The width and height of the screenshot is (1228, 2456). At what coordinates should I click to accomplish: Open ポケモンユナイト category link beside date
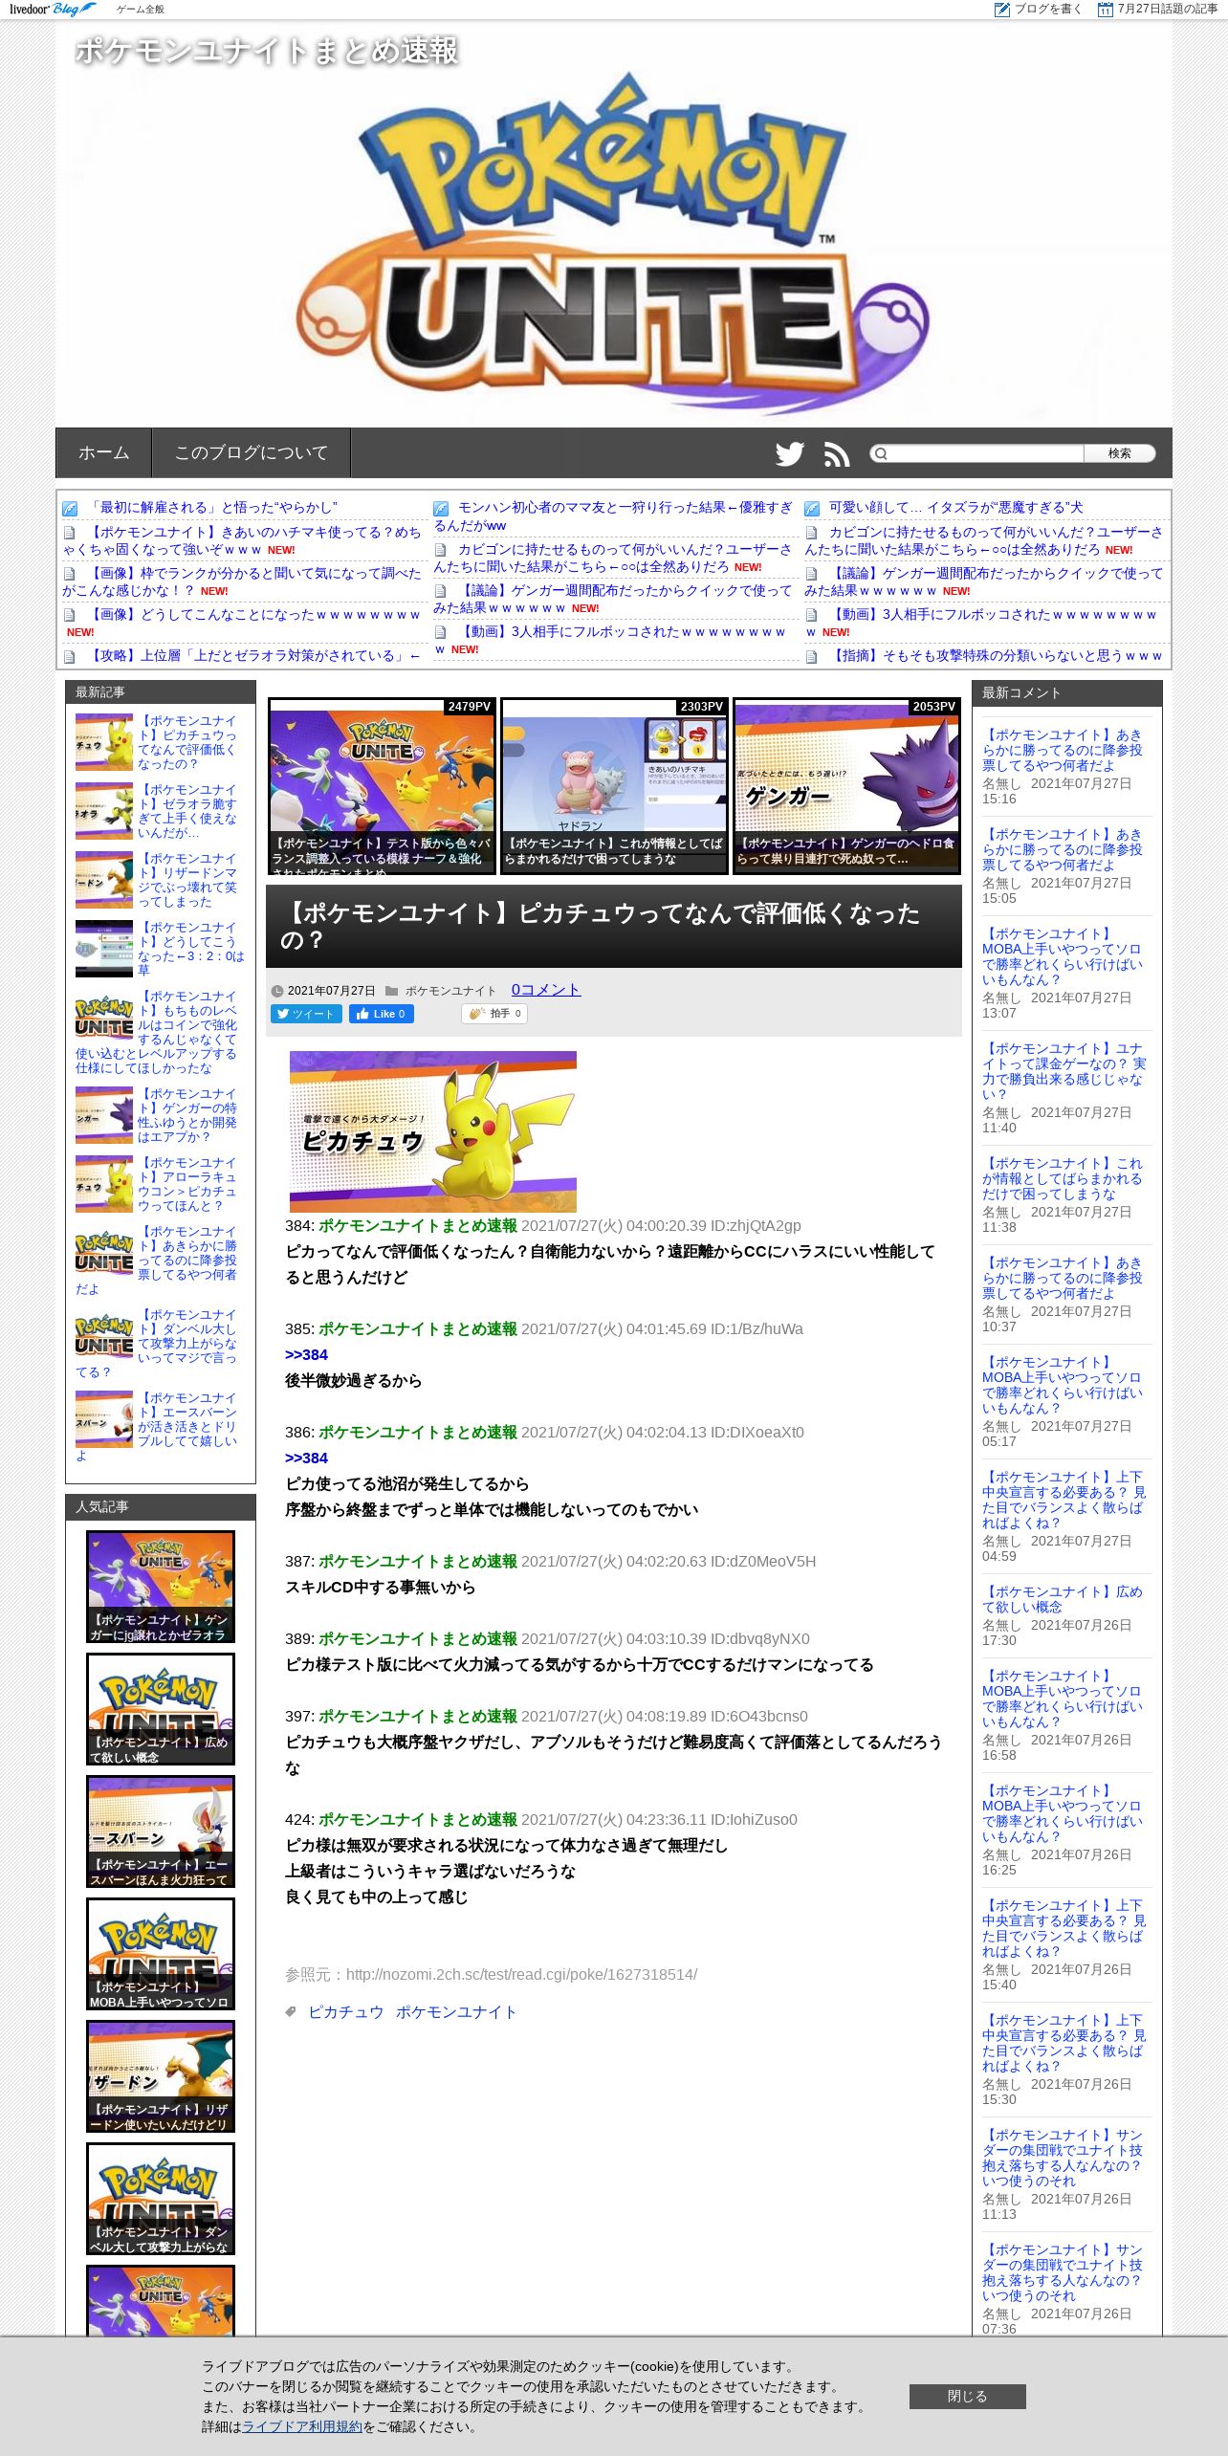450,991
